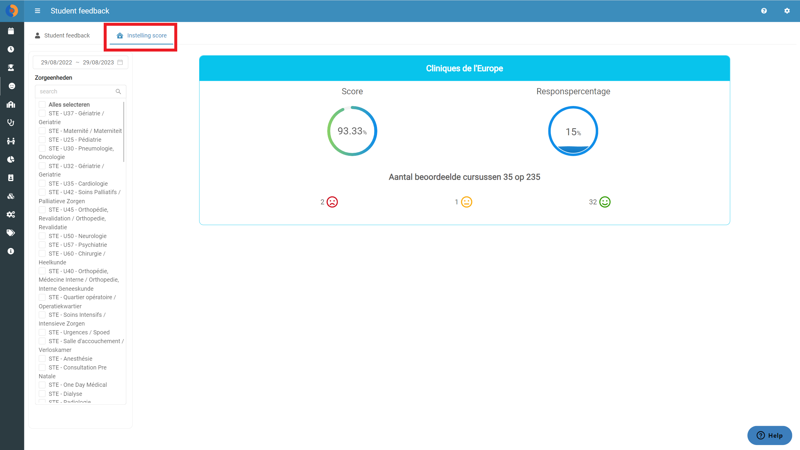Viewport: 800px width, 450px height.
Task: Open the pie chart icon in sidebar
Action: 11,159
